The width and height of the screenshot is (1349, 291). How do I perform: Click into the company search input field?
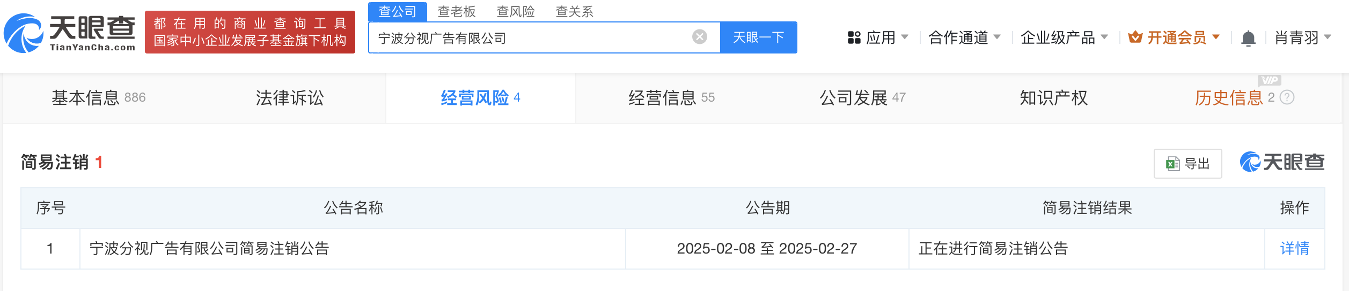tap(531, 38)
